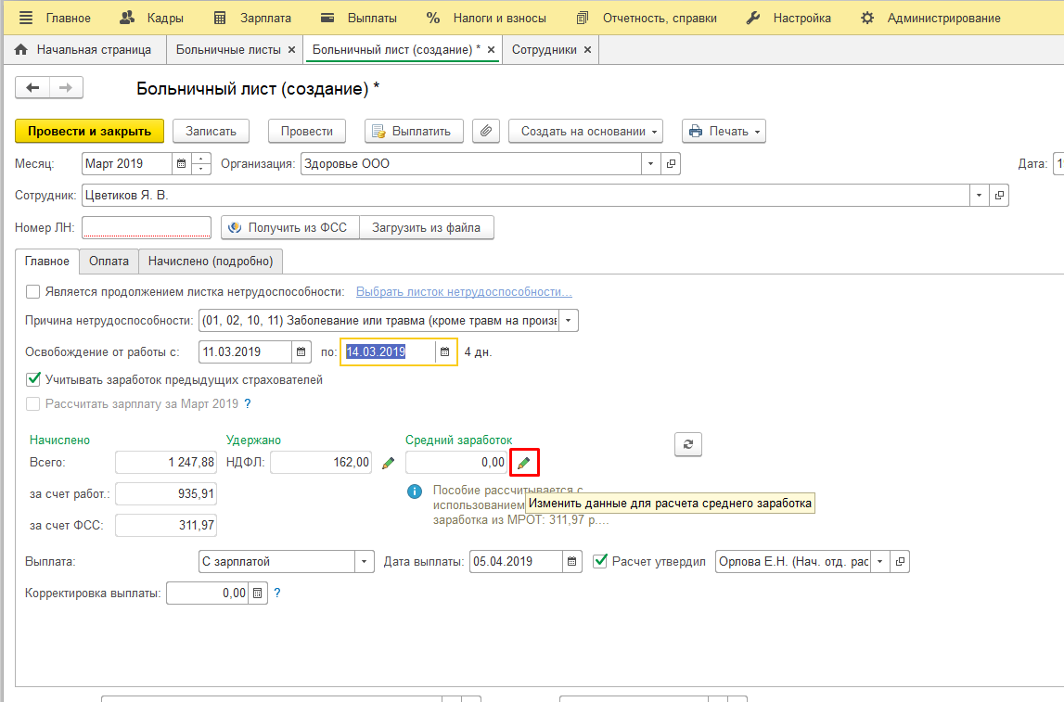1064x702 pixels.
Task: Open the Выплаты section
Action: pos(358,18)
